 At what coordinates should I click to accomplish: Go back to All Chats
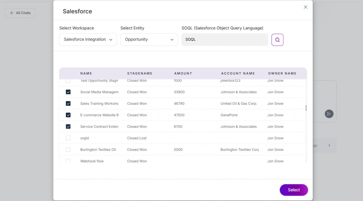20,13
